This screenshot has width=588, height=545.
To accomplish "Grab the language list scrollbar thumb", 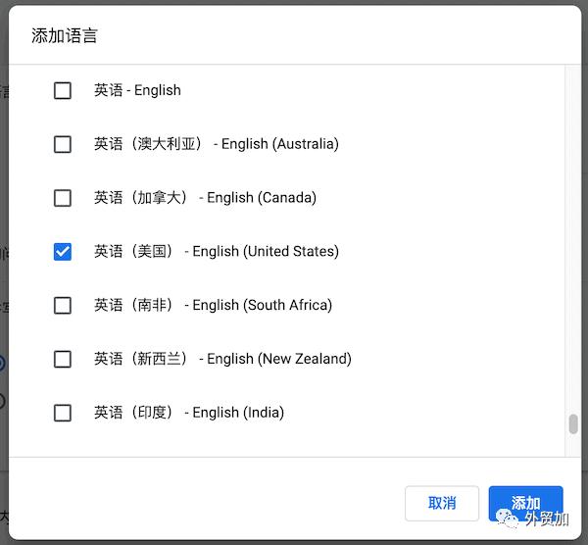I will [573, 423].
